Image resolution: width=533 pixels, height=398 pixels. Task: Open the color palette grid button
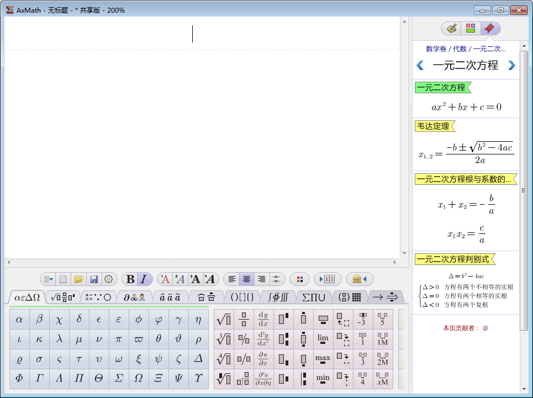pos(300,279)
